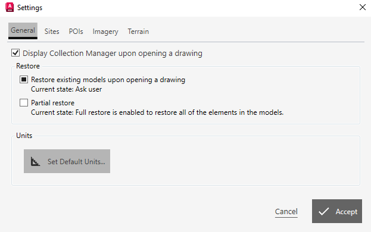
Task: Go to the Imagery tab
Action: (105, 32)
